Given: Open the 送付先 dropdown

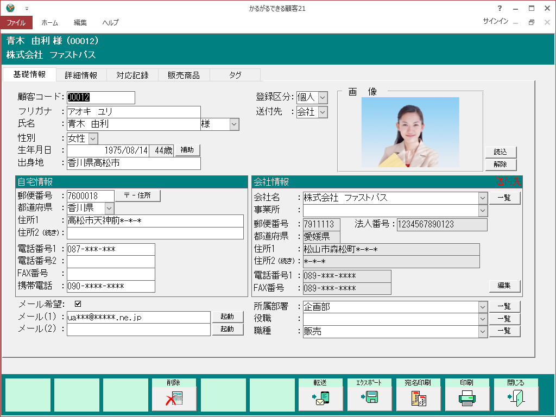Looking at the screenshot, I should (x=323, y=112).
